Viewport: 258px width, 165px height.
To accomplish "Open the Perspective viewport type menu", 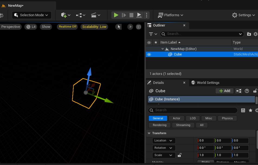I will (11, 27).
